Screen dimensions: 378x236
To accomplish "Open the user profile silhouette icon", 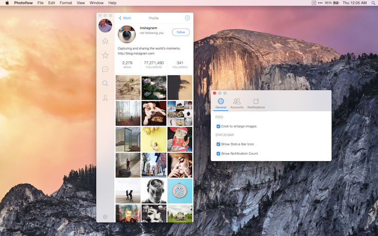I will pos(105,97).
